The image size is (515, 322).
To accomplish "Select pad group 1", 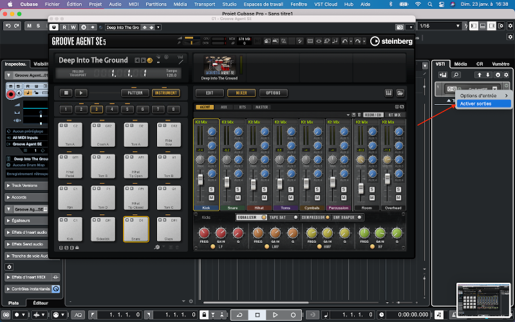I will [x=66, y=109].
